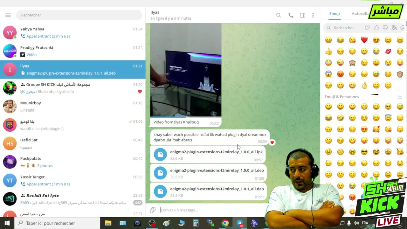Insert the OK hand emoji
The image size is (407, 229).
tap(364, 85)
